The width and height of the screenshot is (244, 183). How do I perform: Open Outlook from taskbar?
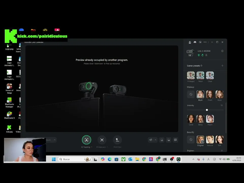click(130, 159)
